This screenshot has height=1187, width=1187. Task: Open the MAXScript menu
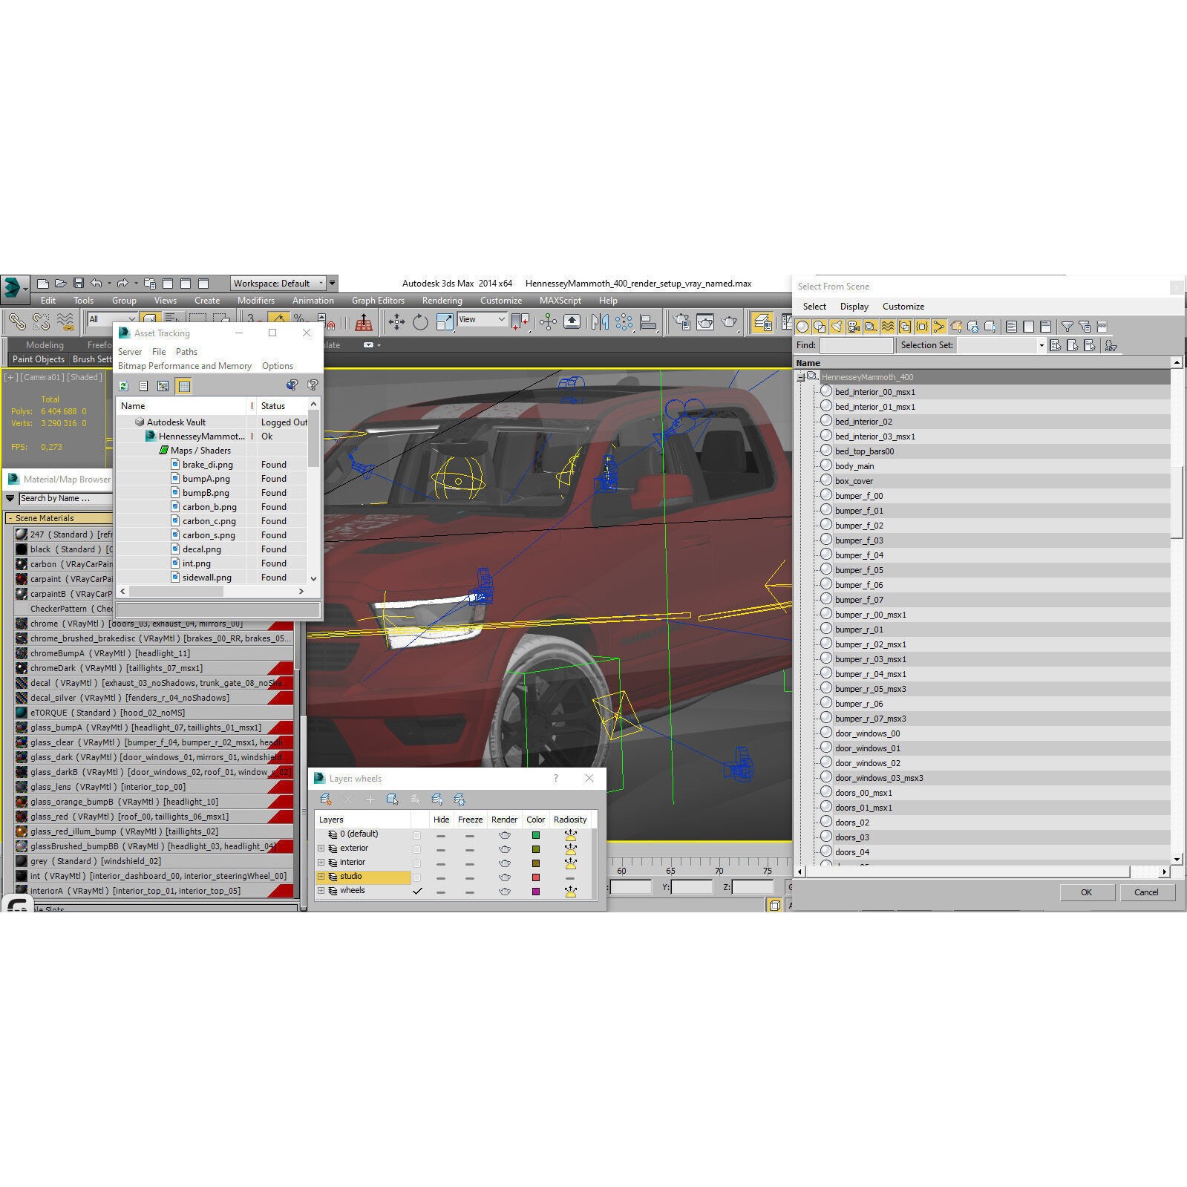pyautogui.click(x=560, y=301)
